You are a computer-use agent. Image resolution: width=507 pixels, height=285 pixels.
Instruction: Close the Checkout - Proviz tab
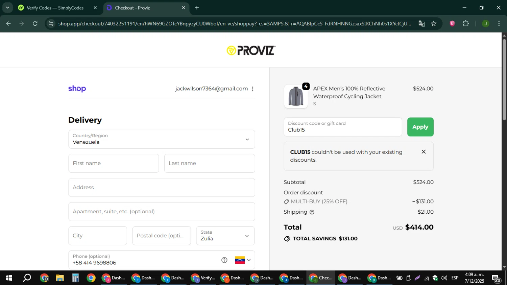(184, 8)
